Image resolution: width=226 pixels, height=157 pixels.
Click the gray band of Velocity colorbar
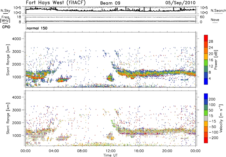point(206,118)
